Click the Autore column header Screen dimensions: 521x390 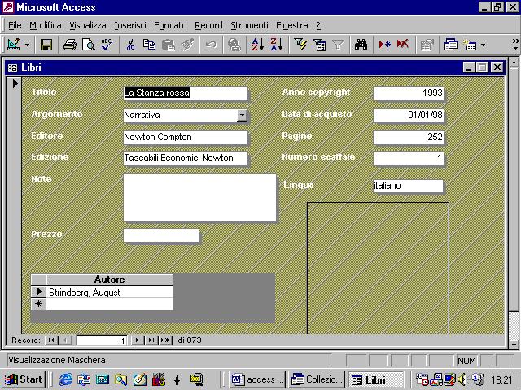pos(110,279)
